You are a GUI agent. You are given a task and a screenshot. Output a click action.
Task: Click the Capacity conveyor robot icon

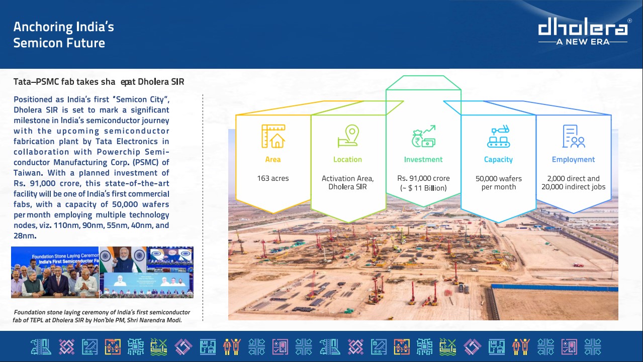coord(498,137)
